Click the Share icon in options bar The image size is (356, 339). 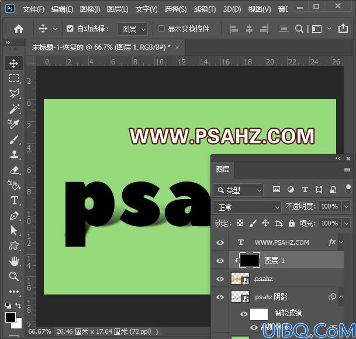pyautogui.click(x=343, y=29)
